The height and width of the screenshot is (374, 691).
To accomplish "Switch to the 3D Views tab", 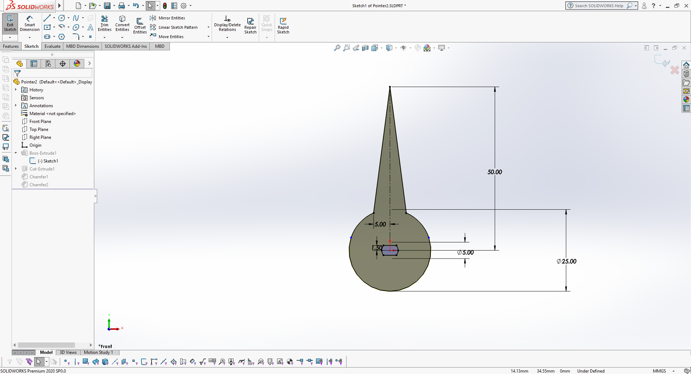I will (68, 352).
